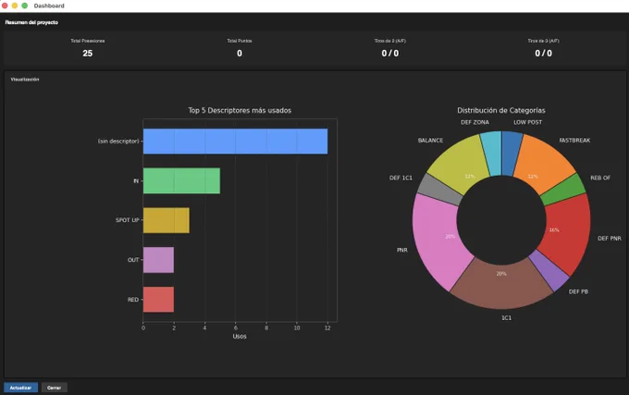Click the 'DEF FB' pie label
This screenshot has height=395, width=629.
coord(578,291)
